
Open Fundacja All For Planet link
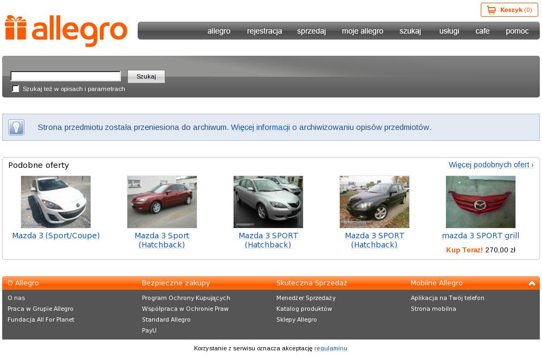click(x=41, y=319)
